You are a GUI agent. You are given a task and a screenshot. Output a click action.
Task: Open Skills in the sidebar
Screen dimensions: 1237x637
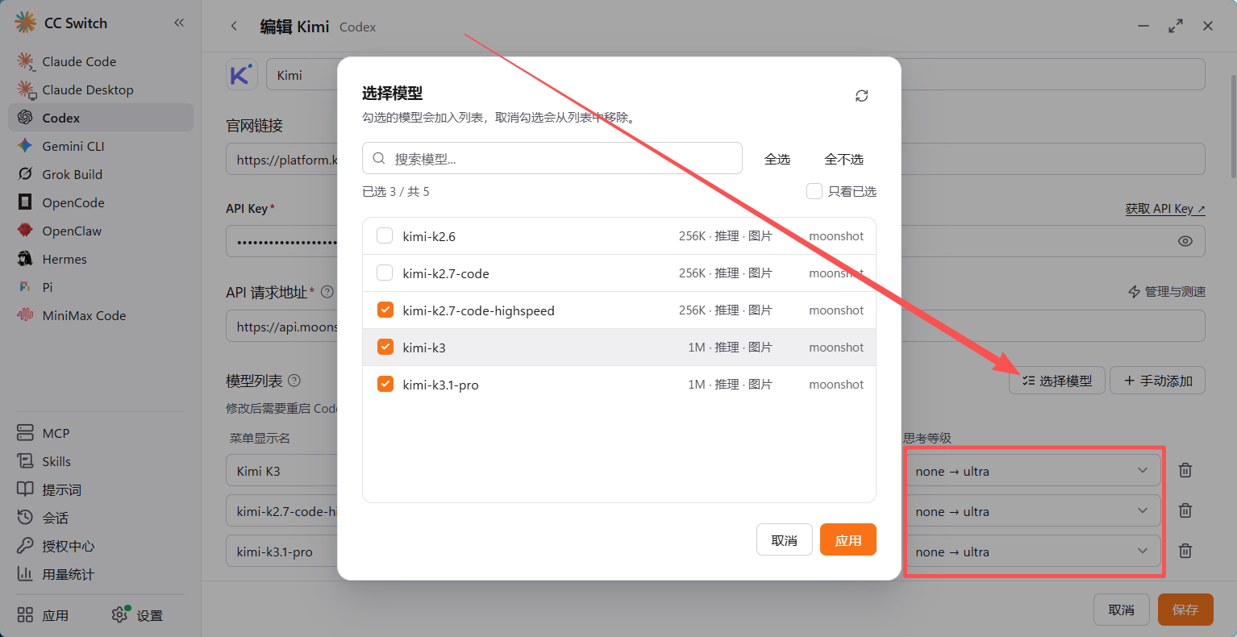click(x=101, y=461)
